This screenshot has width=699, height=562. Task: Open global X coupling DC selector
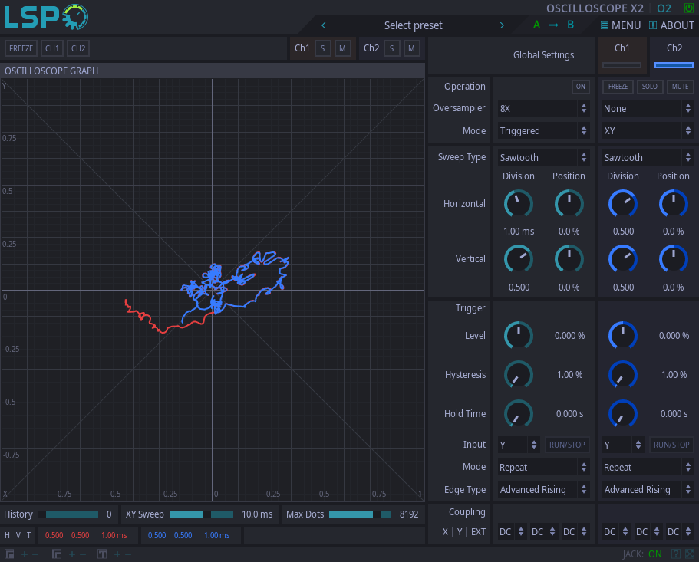(x=511, y=532)
